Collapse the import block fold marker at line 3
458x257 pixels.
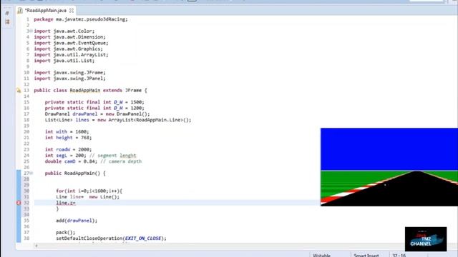(x=31, y=31)
